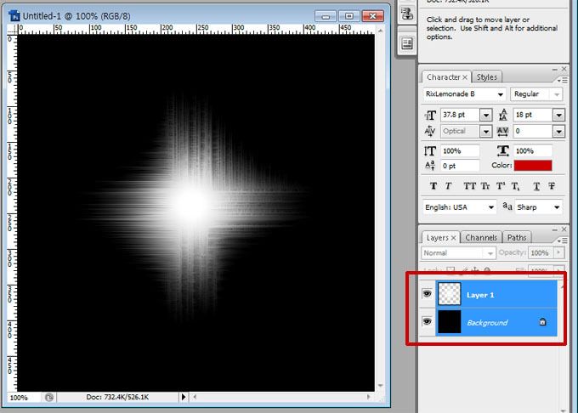Open the Optical kerning dropdown
Image resolution: width=578 pixels, height=413 pixels.
coord(486,131)
